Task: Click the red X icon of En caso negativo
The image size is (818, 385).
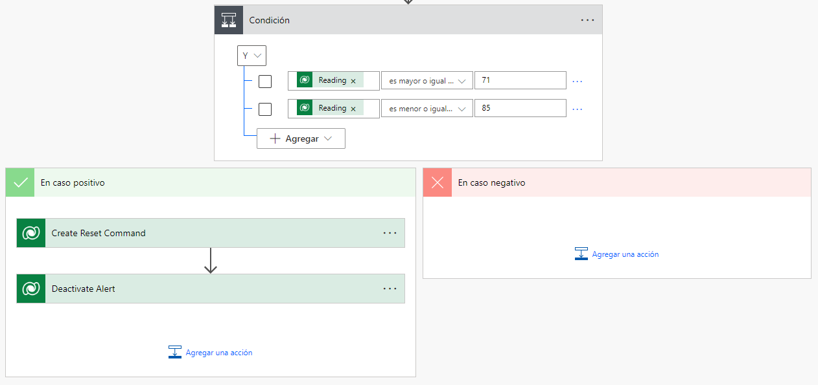Action: coord(438,182)
